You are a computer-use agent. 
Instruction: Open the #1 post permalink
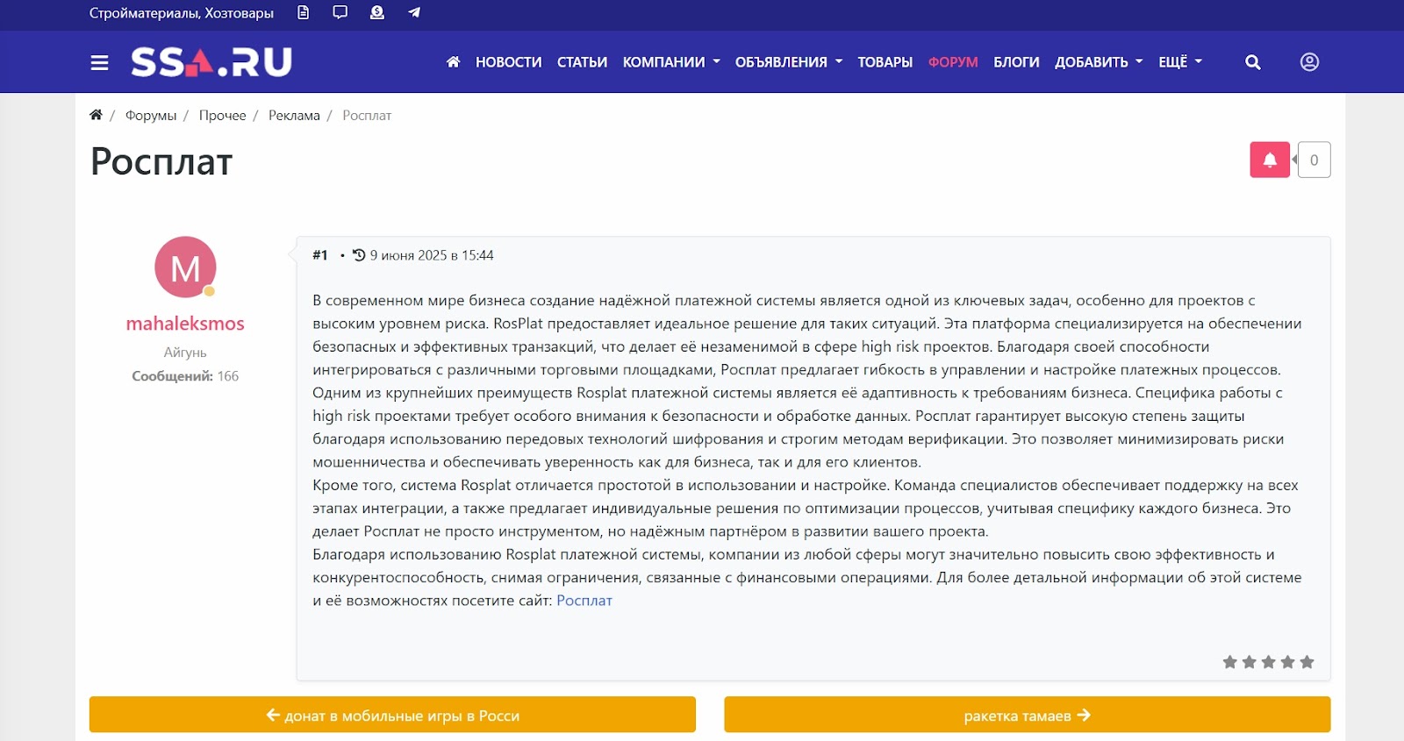(x=320, y=255)
